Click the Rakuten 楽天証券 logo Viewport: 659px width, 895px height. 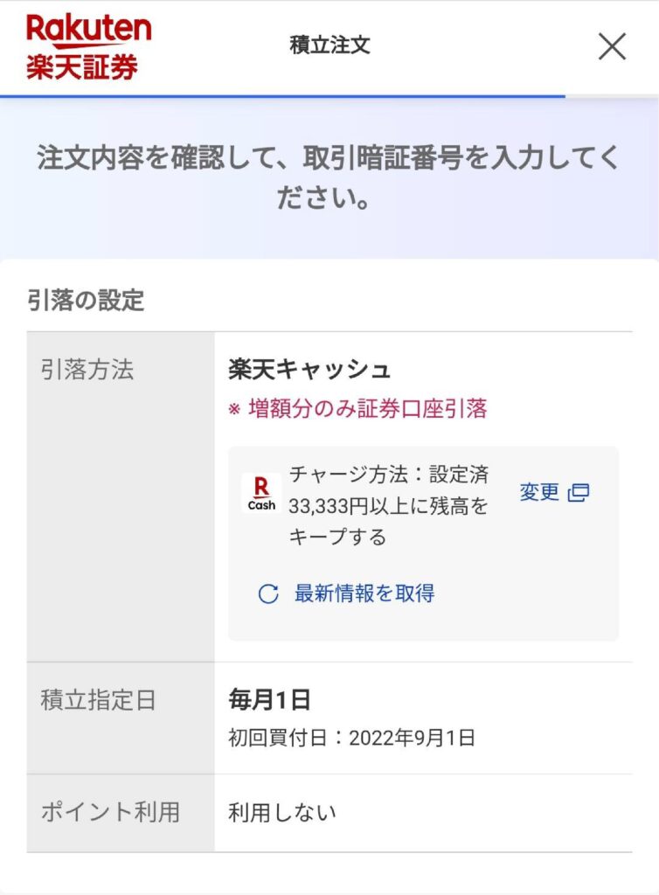pyautogui.click(x=89, y=47)
